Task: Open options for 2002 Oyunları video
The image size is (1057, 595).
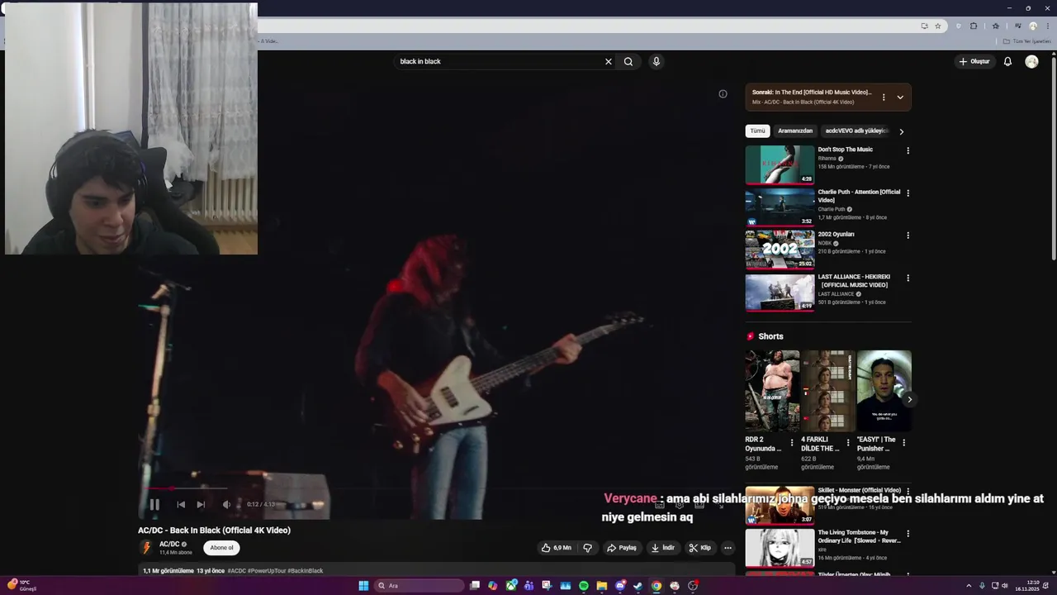Action: click(908, 236)
